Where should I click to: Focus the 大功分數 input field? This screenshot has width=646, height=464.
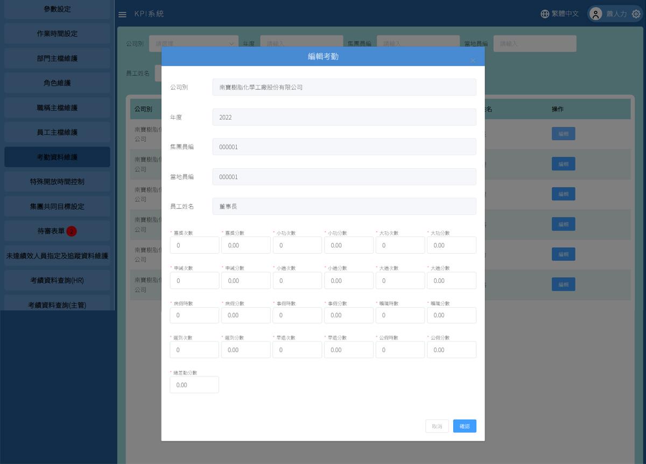pos(451,245)
